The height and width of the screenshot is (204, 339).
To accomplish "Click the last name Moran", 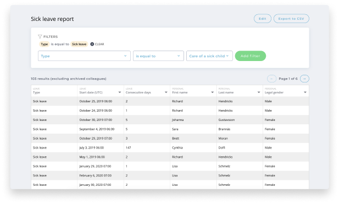I will [223, 139].
